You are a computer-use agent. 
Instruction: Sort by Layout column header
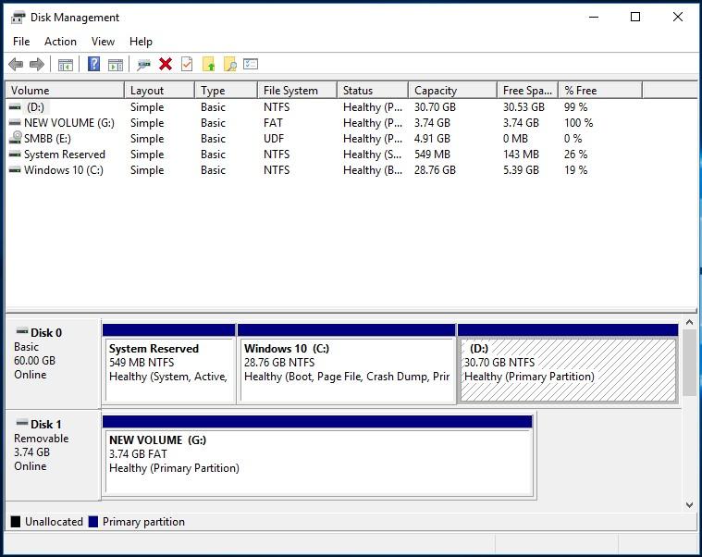159,91
